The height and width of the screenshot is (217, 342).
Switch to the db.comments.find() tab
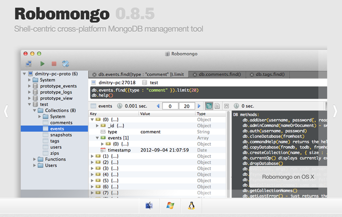220,74
